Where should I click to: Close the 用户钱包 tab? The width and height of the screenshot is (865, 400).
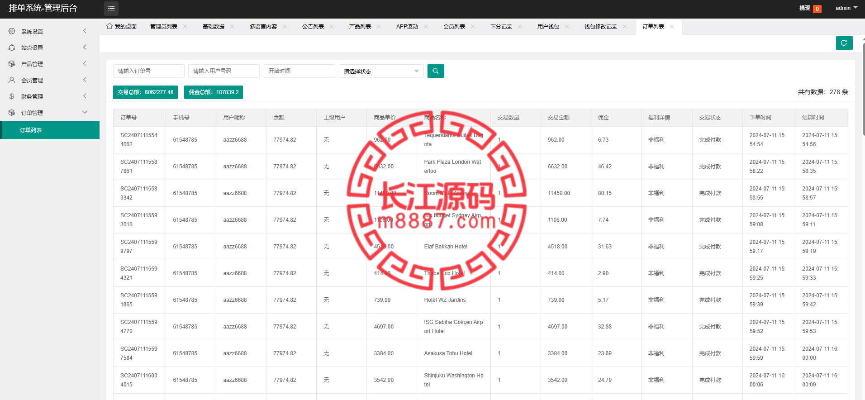tap(567, 27)
